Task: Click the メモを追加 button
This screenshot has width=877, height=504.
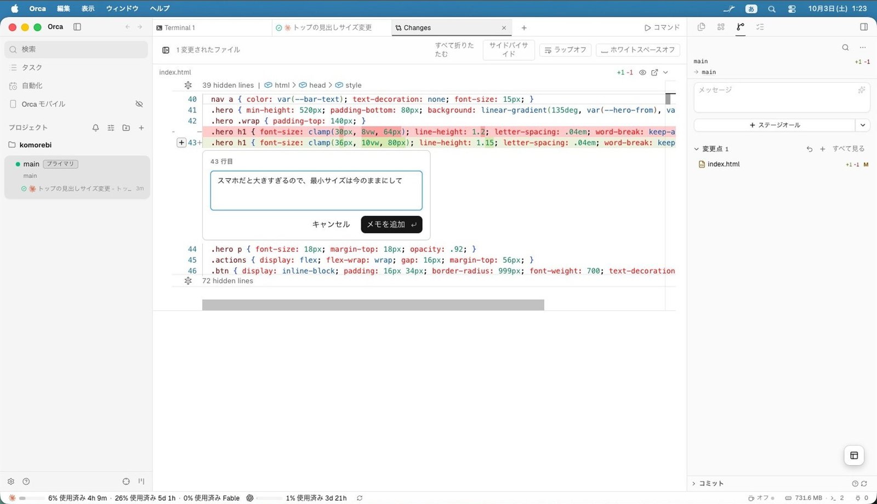Action: point(391,225)
